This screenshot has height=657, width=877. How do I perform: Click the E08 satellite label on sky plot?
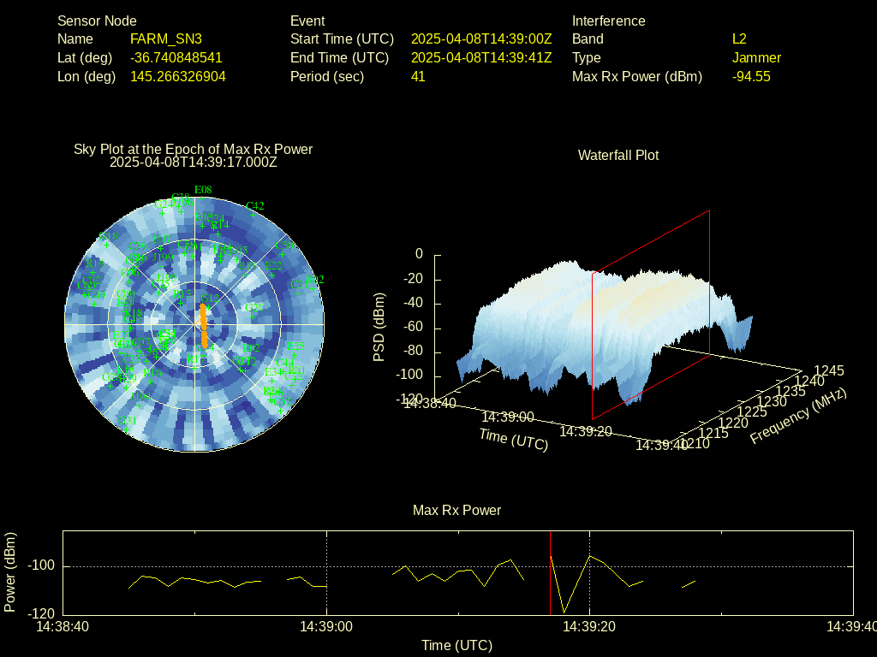click(203, 190)
